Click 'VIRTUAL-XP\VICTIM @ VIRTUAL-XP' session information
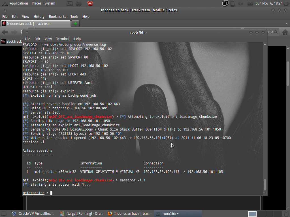The image size is (290, 217). click(110, 172)
